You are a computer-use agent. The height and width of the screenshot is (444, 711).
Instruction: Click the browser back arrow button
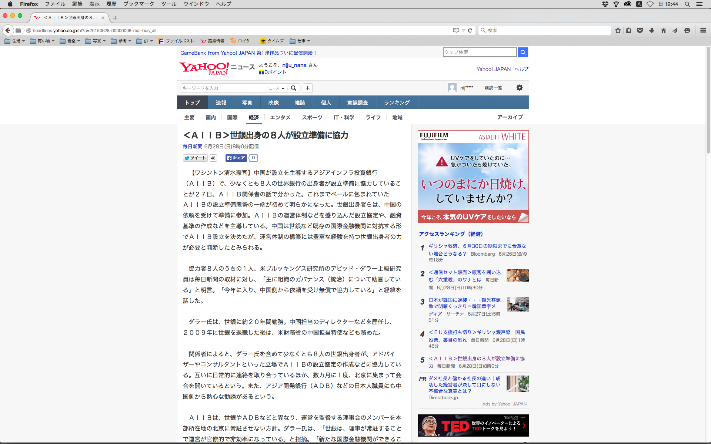tap(8, 30)
